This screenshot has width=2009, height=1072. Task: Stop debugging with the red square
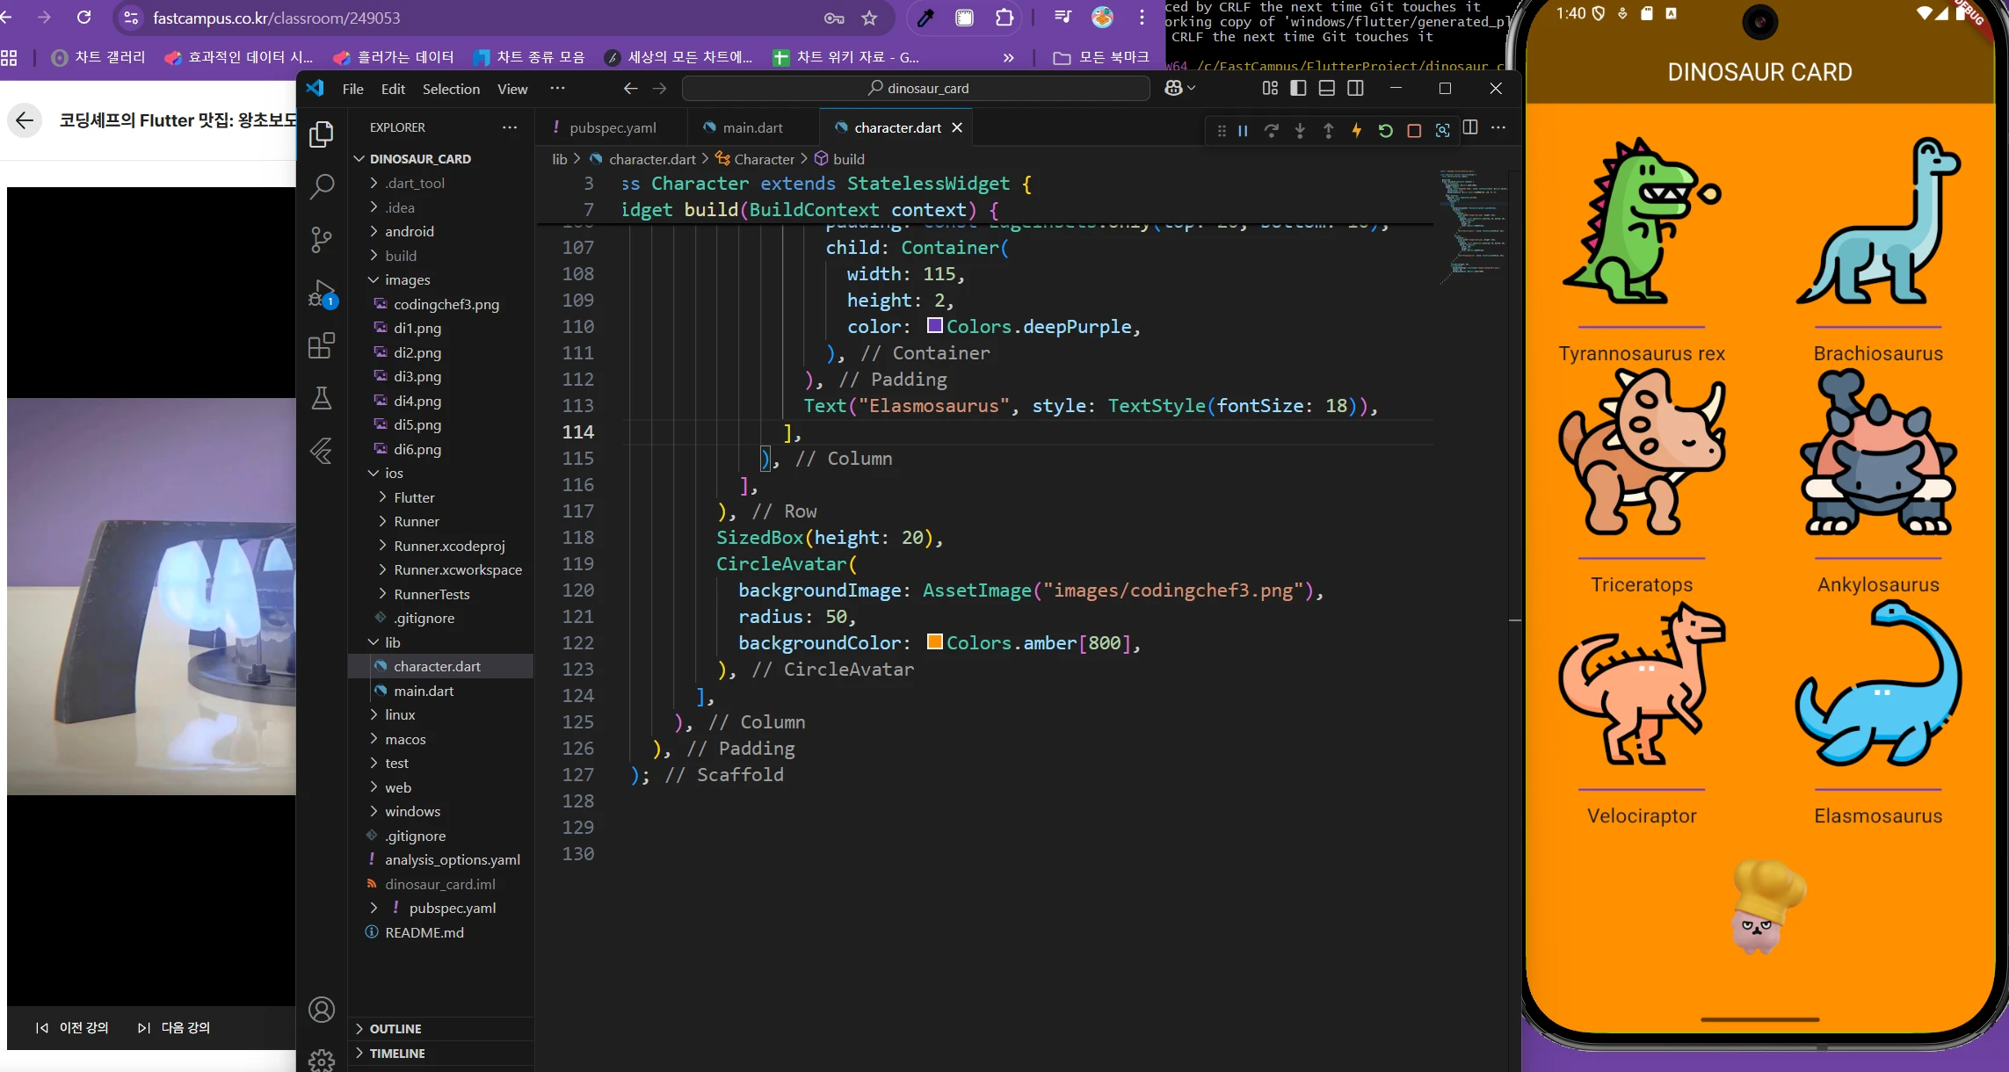[1414, 131]
